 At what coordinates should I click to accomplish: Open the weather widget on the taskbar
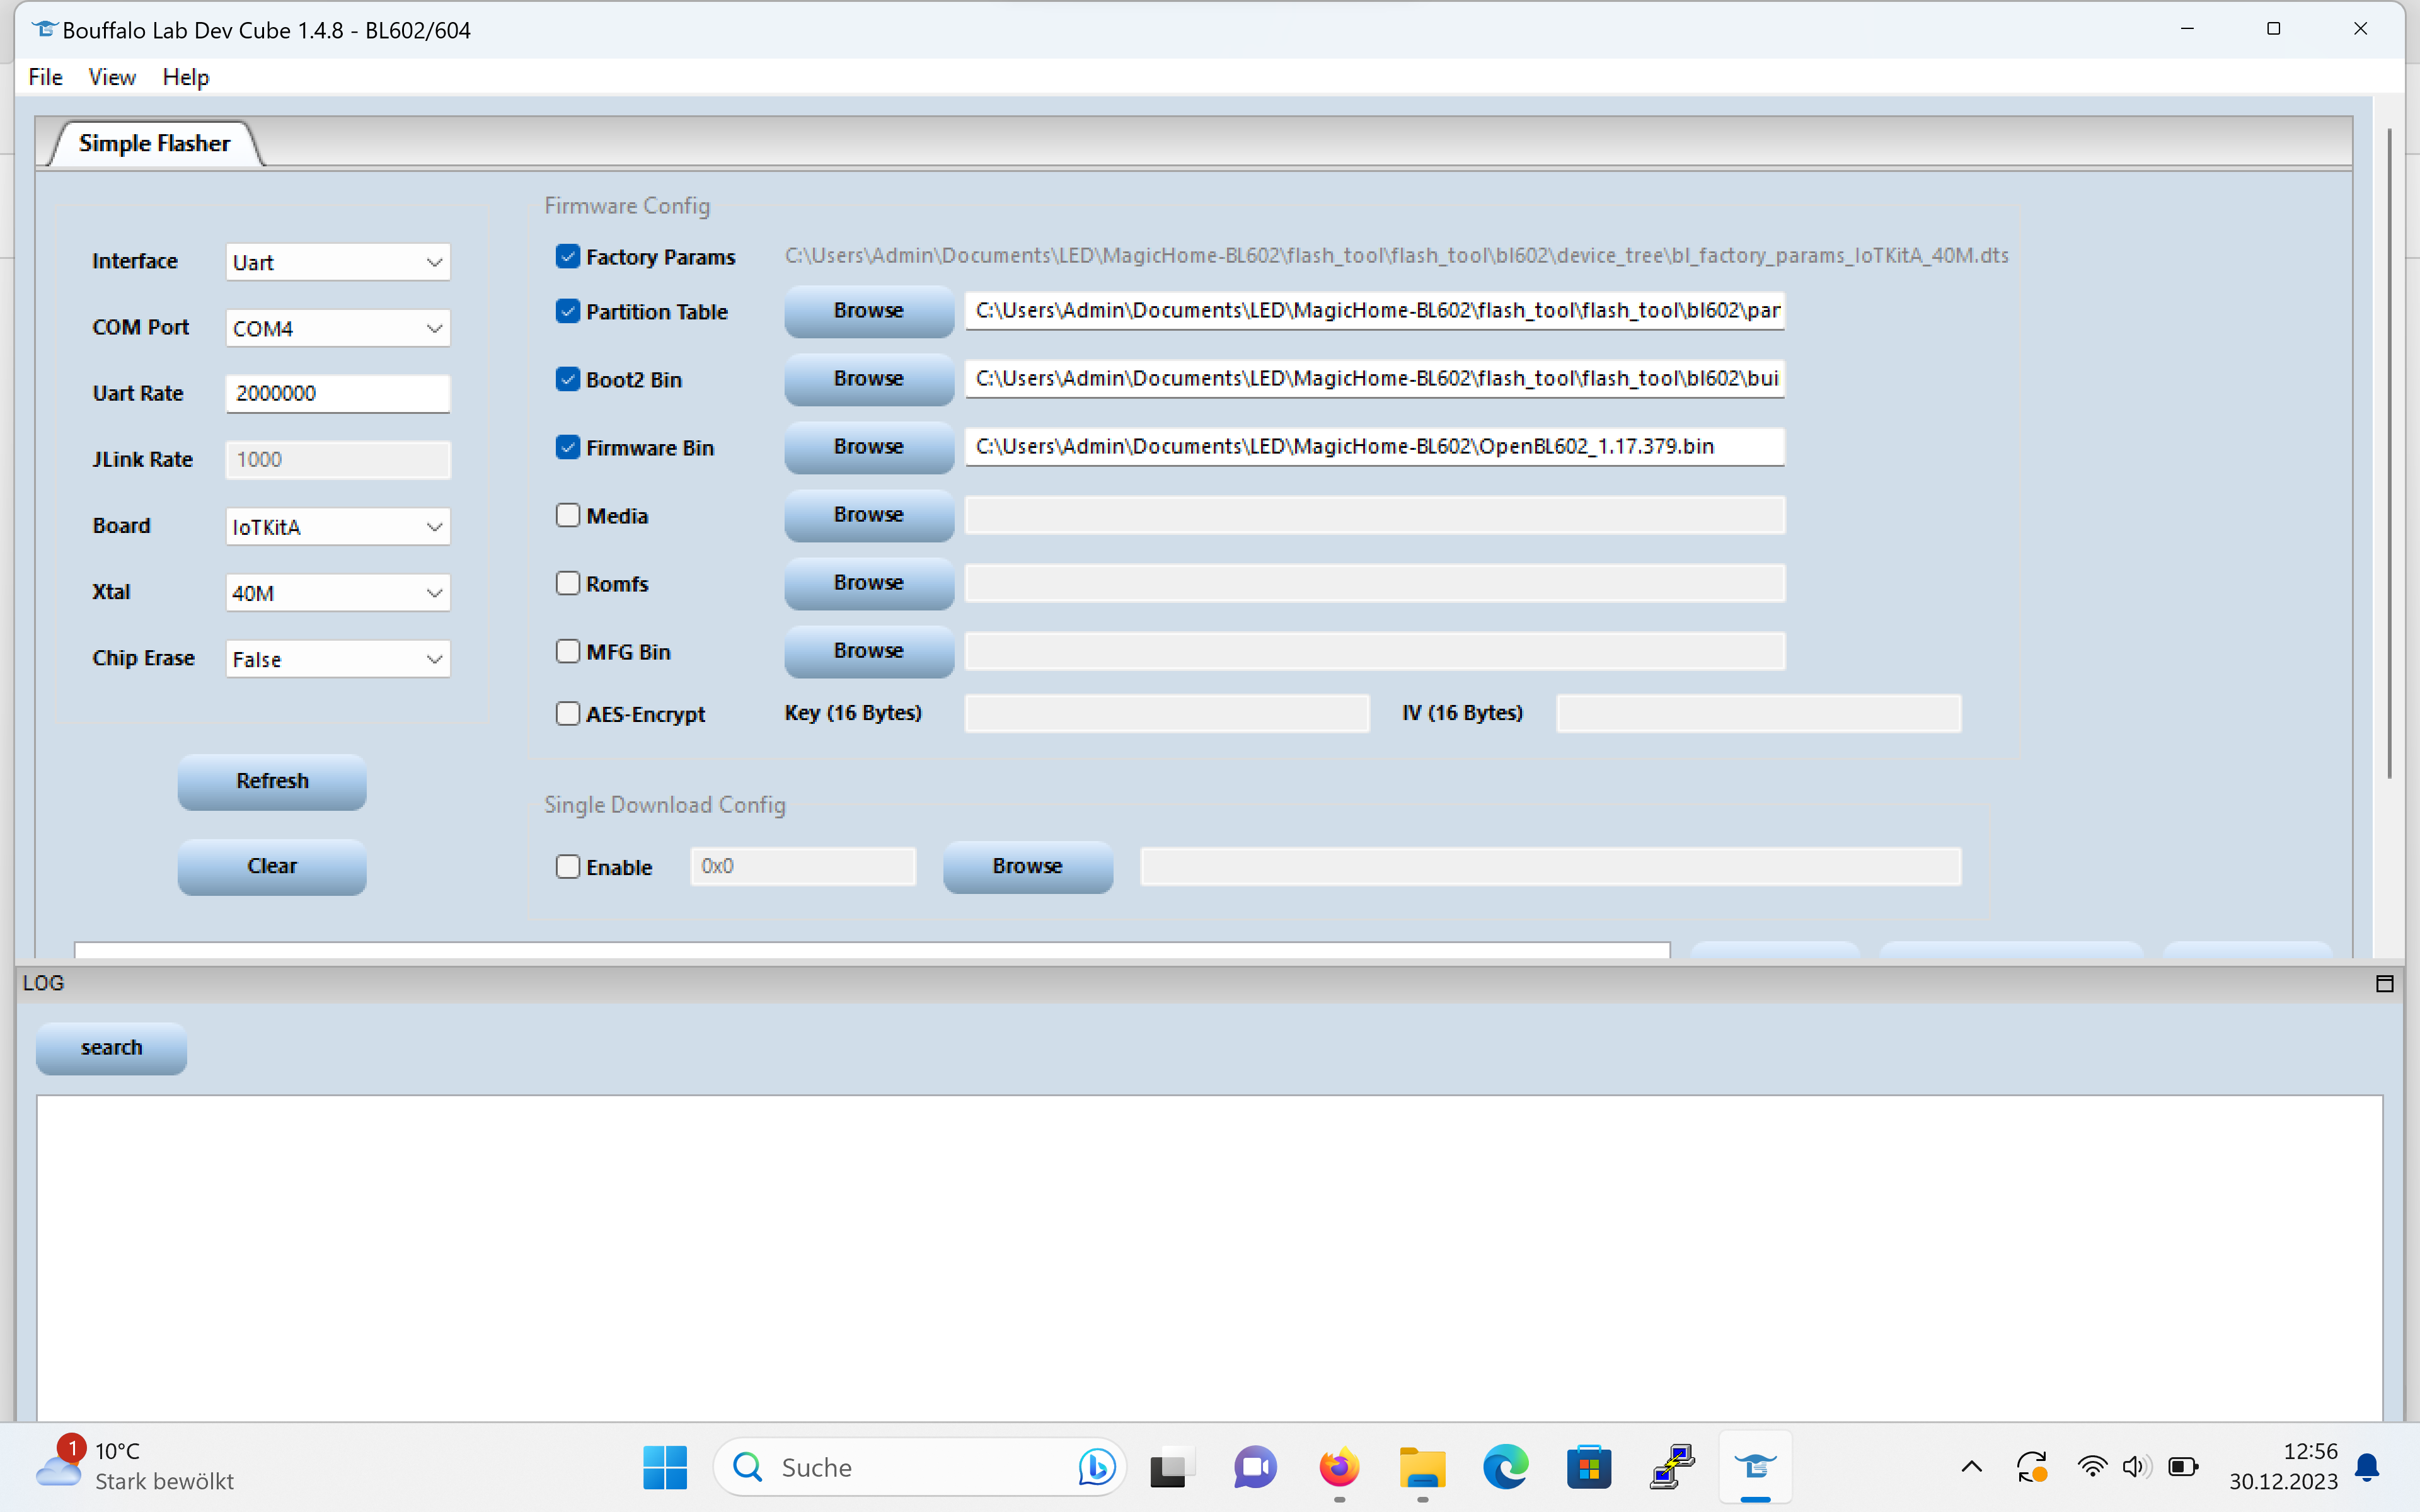point(135,1466)
